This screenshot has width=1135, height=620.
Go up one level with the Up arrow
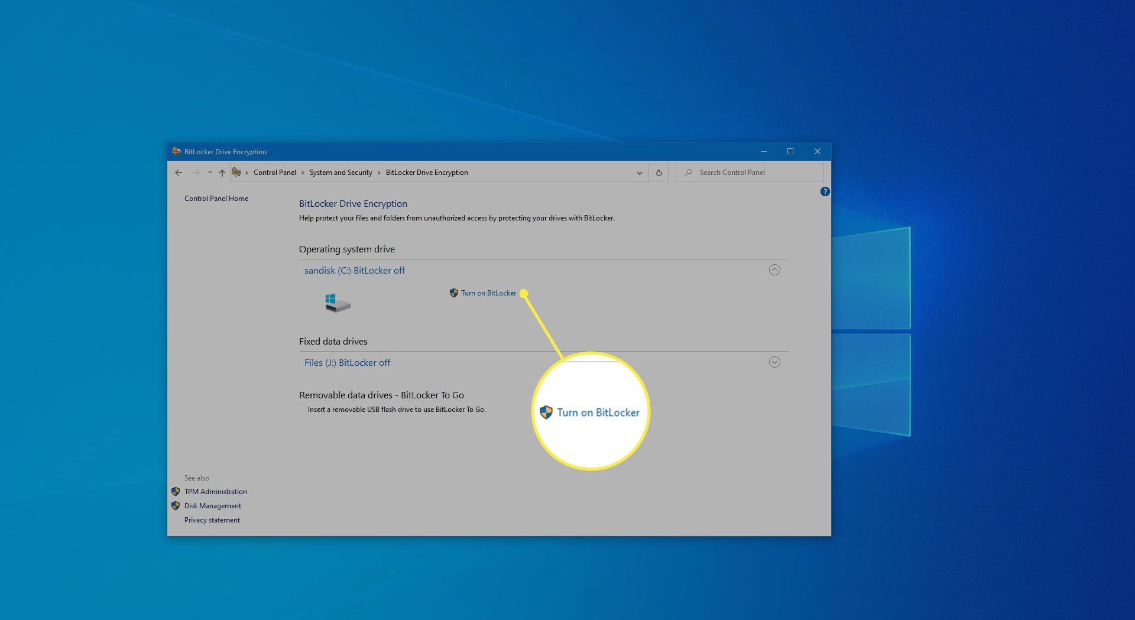coord(222,173)
